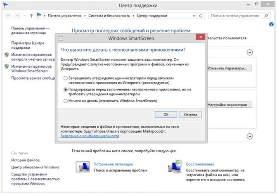Open the dropdown after Система и безопасность breadcrumb
The image size is (277, 194).
(x=133, y=16)
